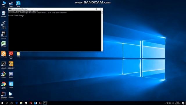Close the cmd.exe window
186x105 pixels.
point(101,9)
